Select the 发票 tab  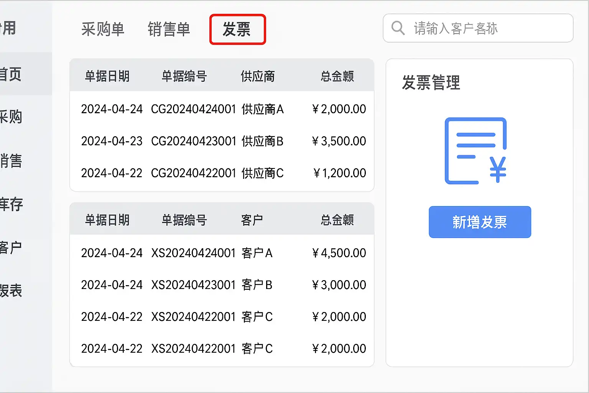point(237,29)
